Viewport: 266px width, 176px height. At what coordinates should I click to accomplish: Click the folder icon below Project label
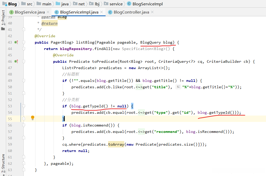point(3,29)
